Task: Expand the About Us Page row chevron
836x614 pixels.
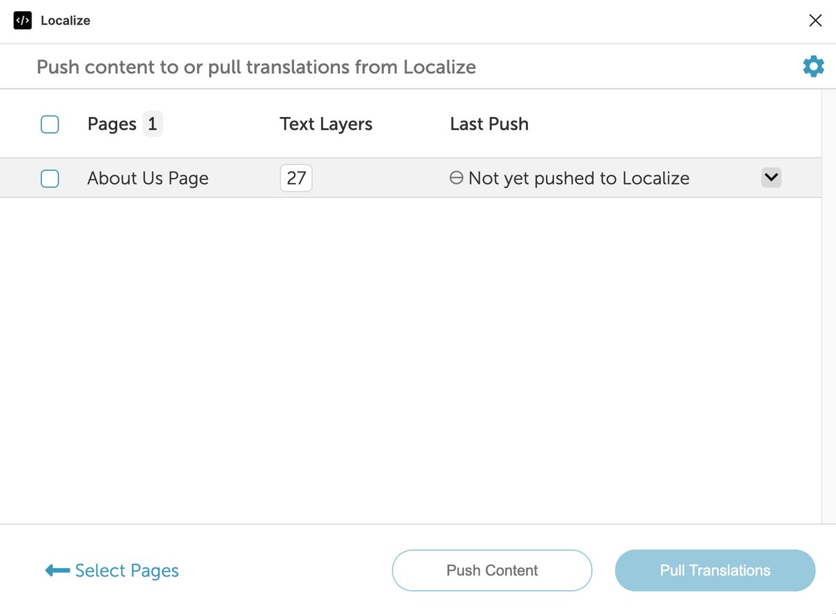Action: [771, 178]
